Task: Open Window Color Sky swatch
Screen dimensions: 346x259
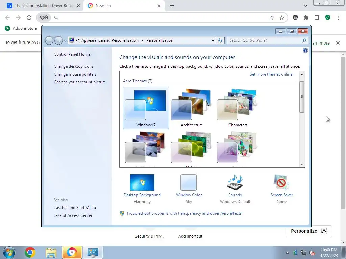Action: (189, 182)
